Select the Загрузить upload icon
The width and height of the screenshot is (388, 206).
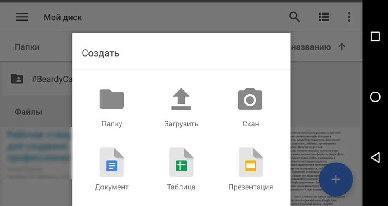point(181,99)
